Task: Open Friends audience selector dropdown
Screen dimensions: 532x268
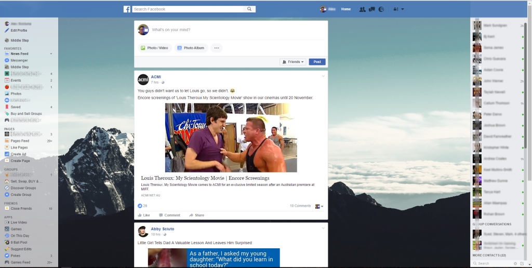Action: coord(293,62)
